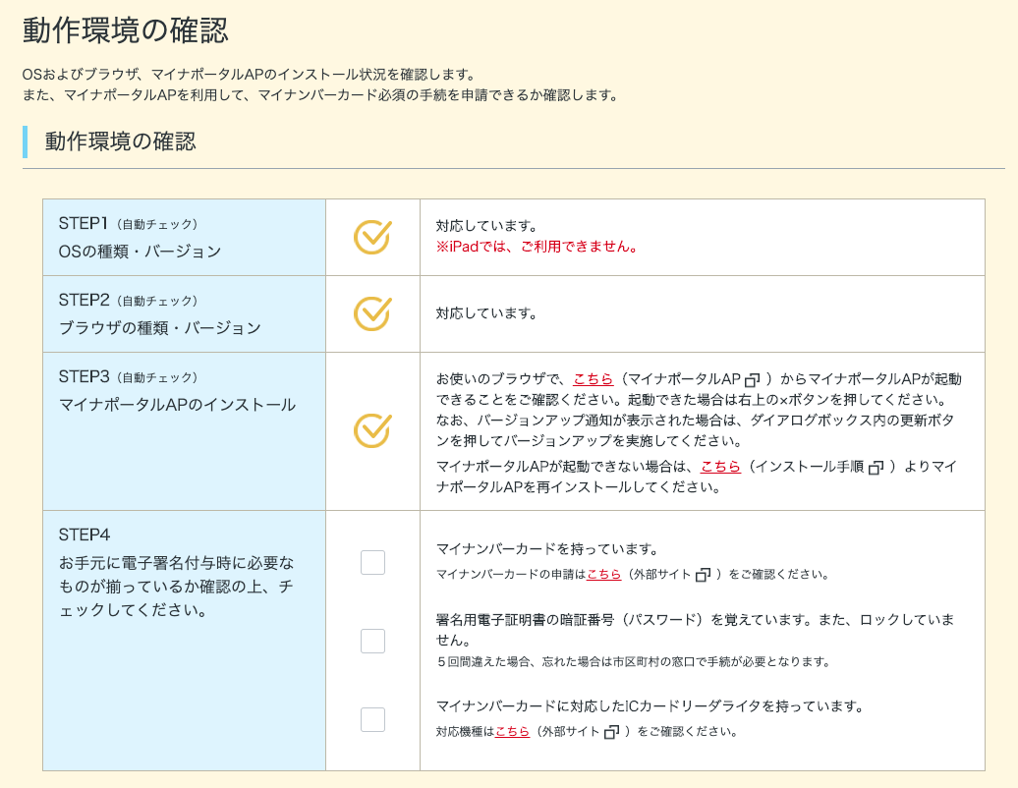
Task: Click external link icon after マイナポータルAP
Action: pos(752,379)
